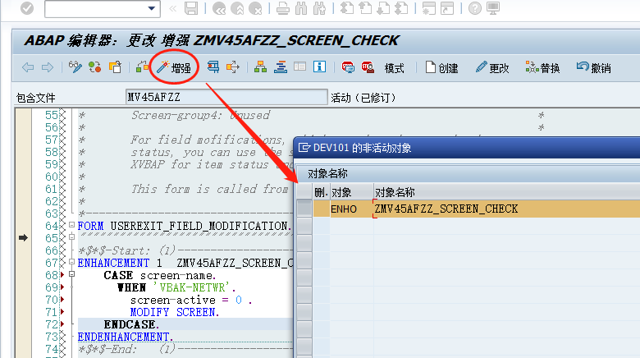640x358 pixels.
Task: Go to next page icon
Action: (x=383, y=8)
